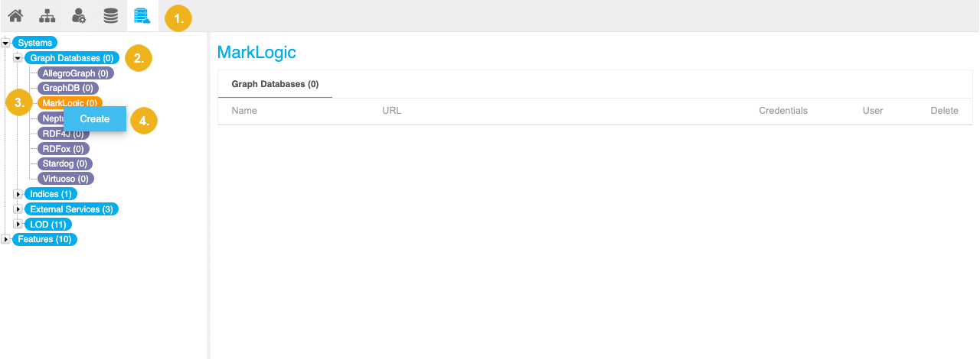Click the Name column header
This screenshot has width=980, height=359.
tap(244, 111)
